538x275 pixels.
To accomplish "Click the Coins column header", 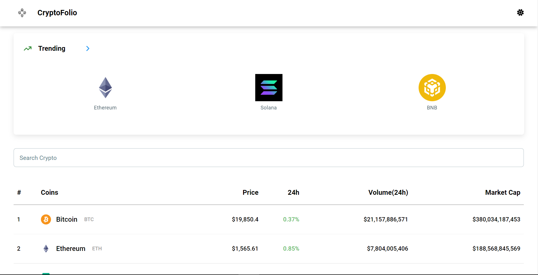I will click(x=49, y=192).
